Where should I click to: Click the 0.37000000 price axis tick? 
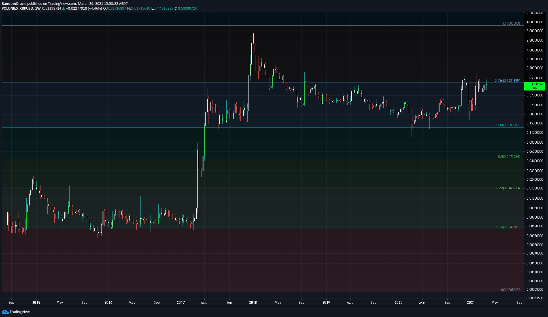click(x=535, y=95)
